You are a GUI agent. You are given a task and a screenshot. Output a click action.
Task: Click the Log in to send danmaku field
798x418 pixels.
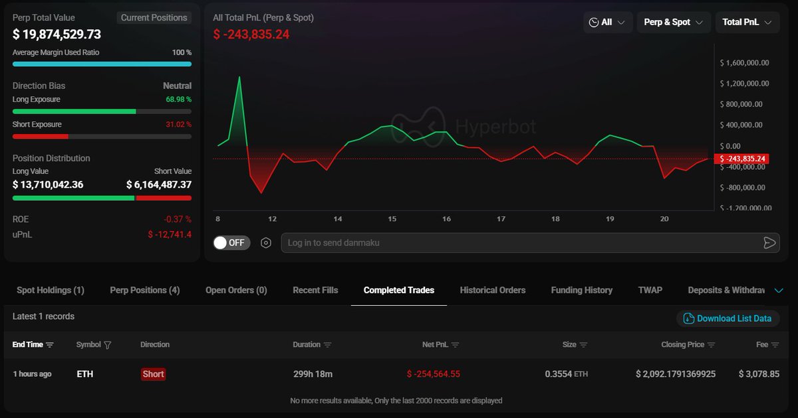pyautogui.click(x=519, y=243)
